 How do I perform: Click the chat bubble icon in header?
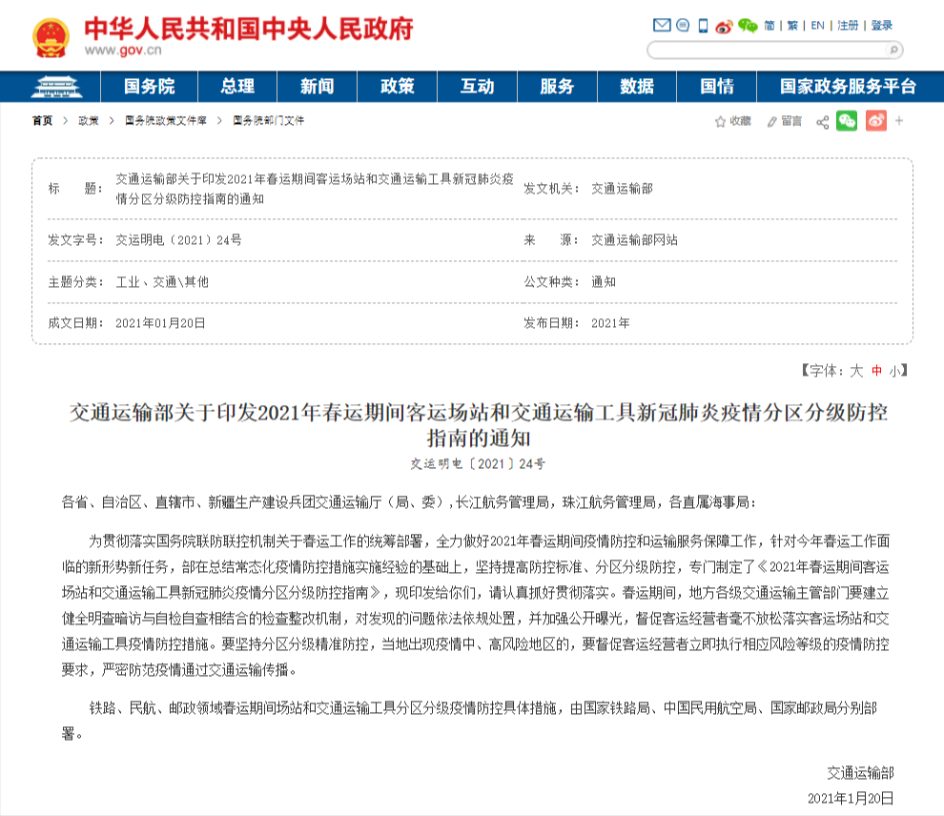point(683,26)
